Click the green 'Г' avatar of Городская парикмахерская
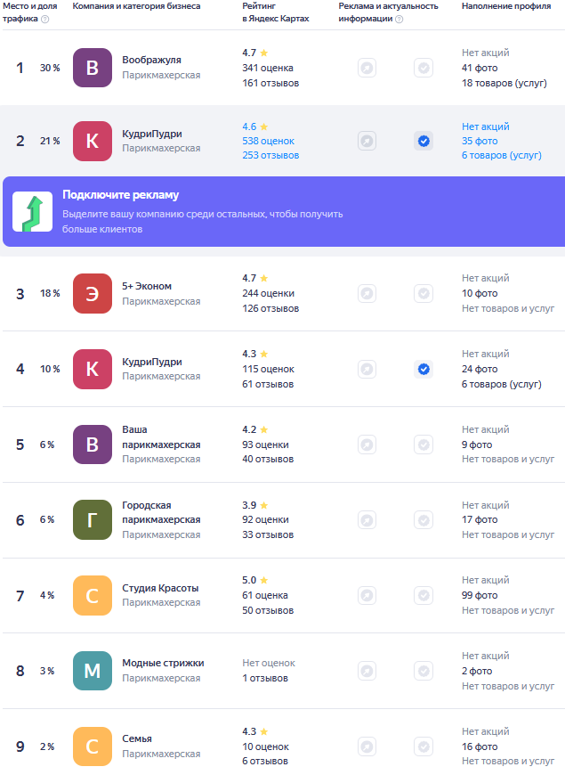 [x=93, y=520]
